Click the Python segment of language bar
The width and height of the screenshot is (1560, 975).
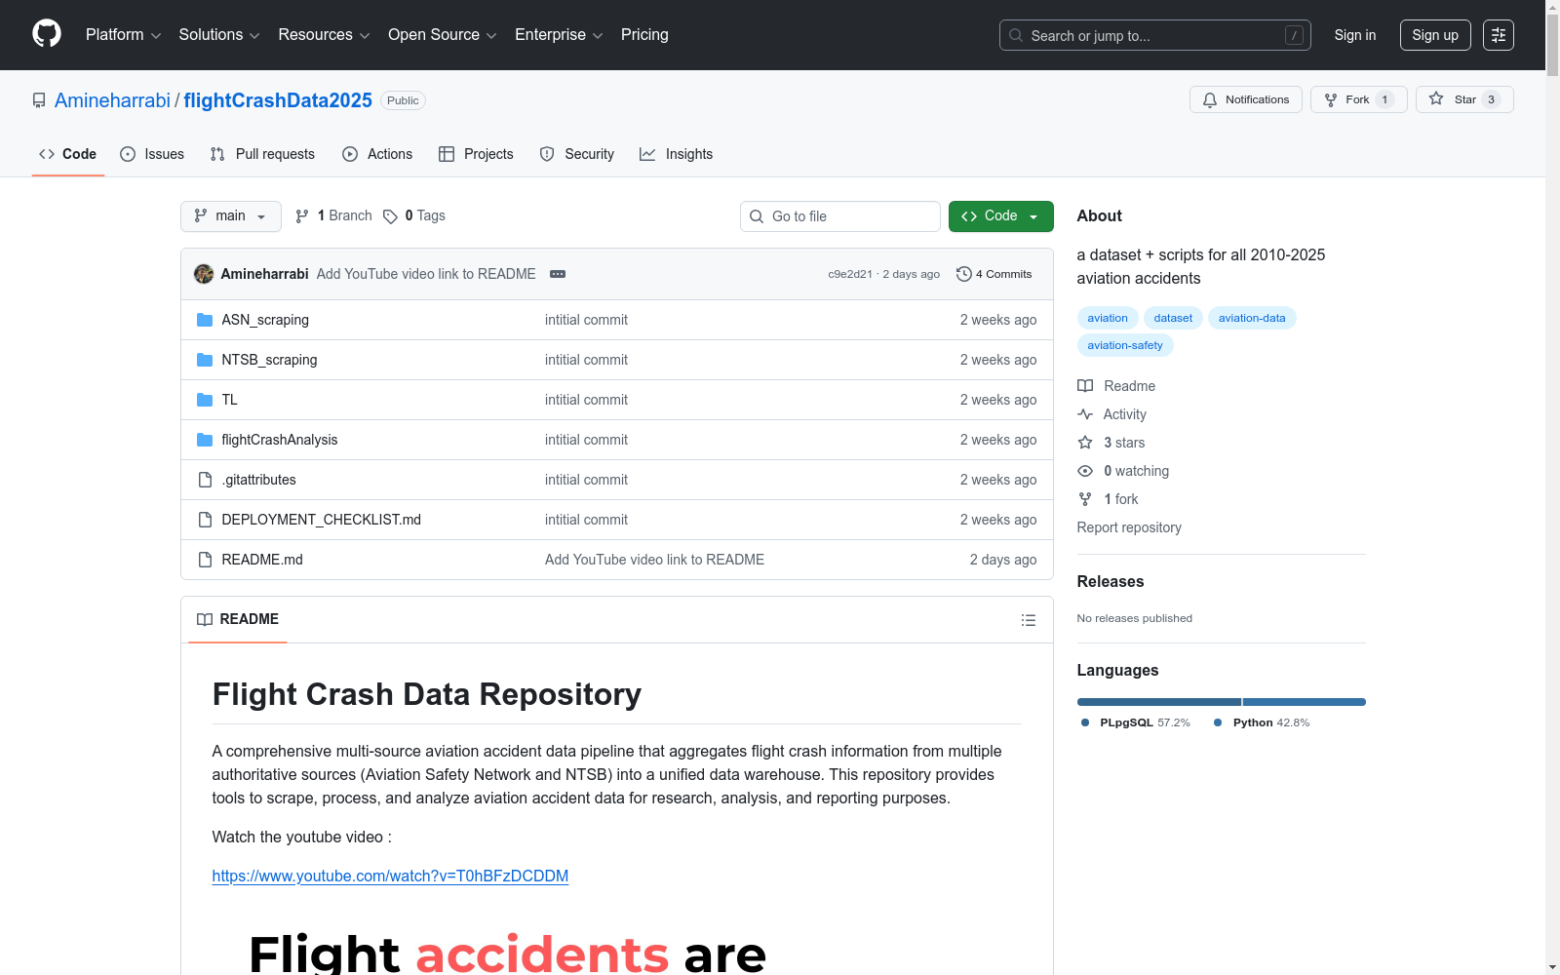[1305, 702]
